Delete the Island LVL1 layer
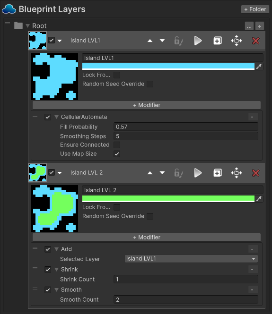Image resolution: width=272 pixels, height=314 pixels. pos(255,41)
